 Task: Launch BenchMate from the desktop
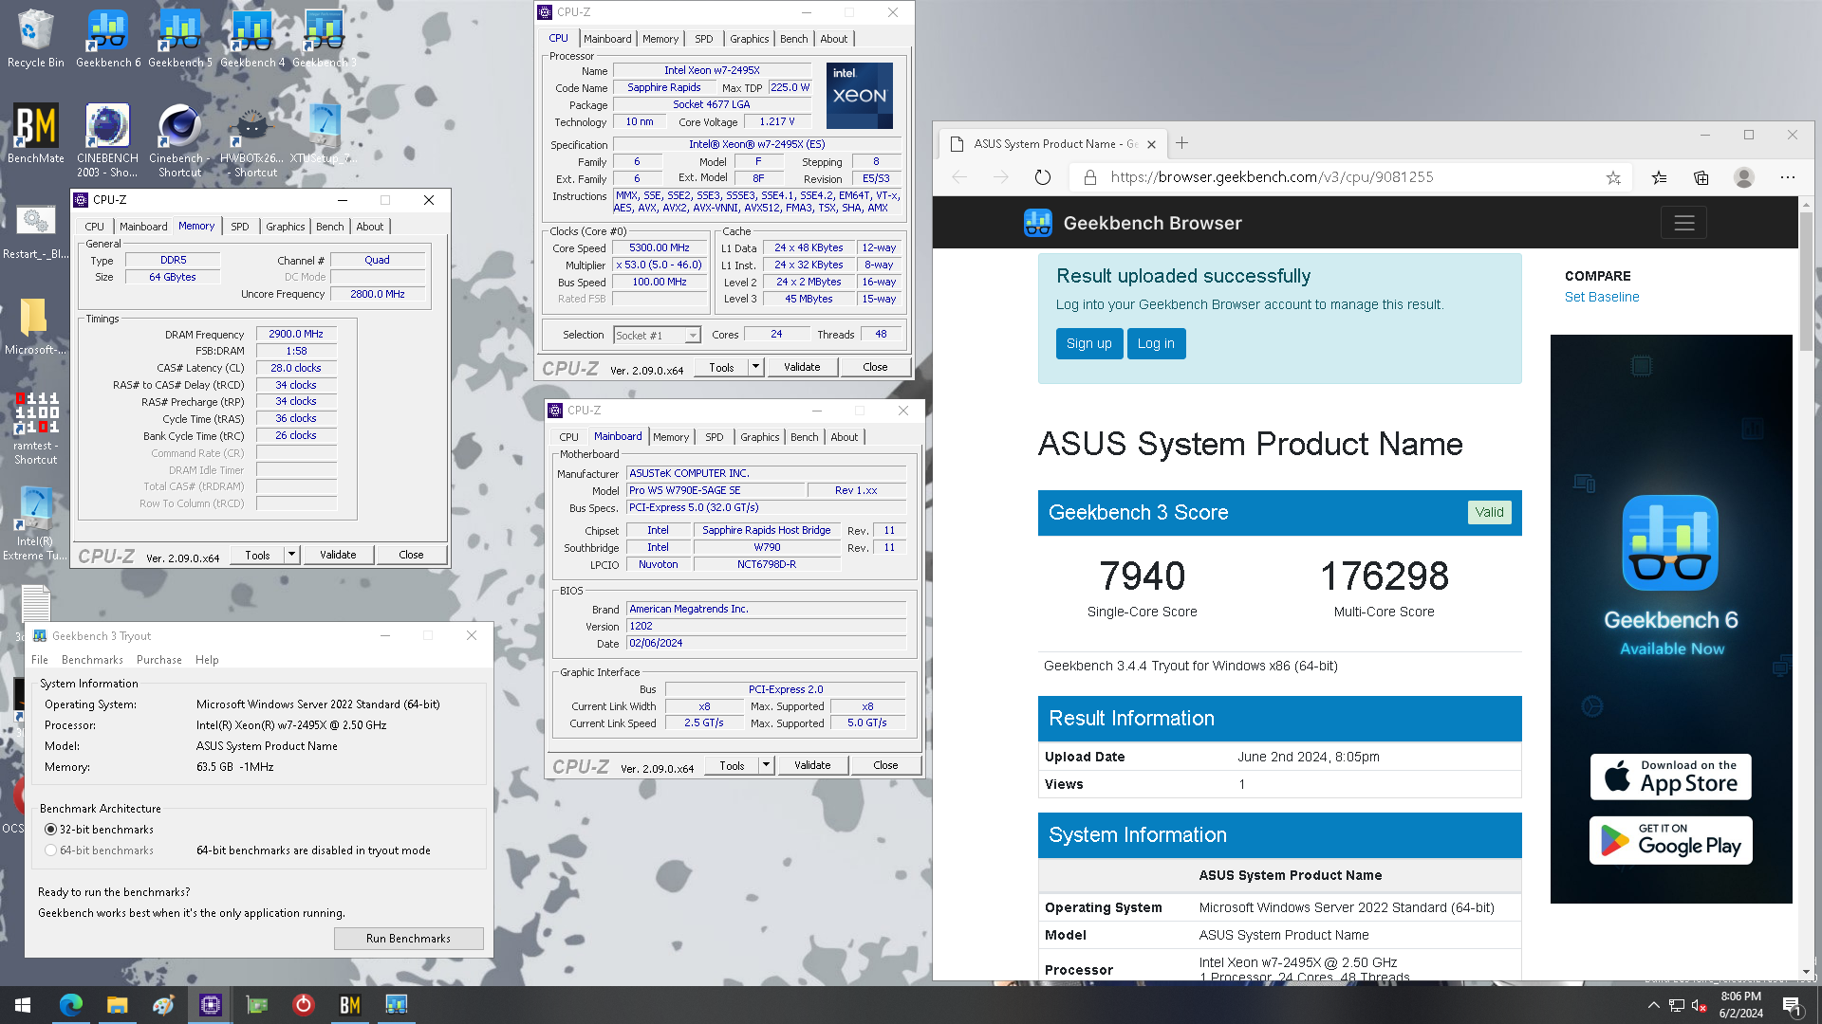tap(36, 134)
